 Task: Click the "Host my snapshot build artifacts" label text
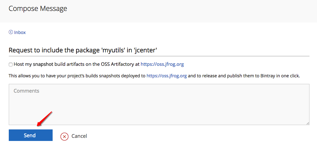[x=47, y=64]
